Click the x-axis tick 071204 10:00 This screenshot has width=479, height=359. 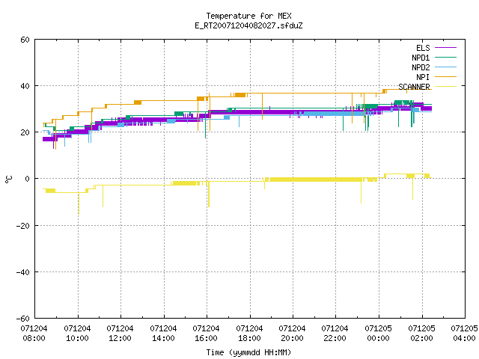(x=77, y=334)
